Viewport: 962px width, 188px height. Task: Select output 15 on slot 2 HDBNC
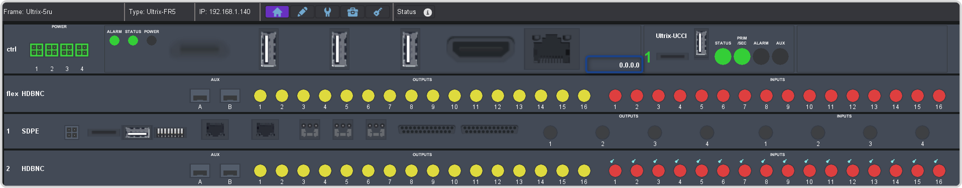562,170
